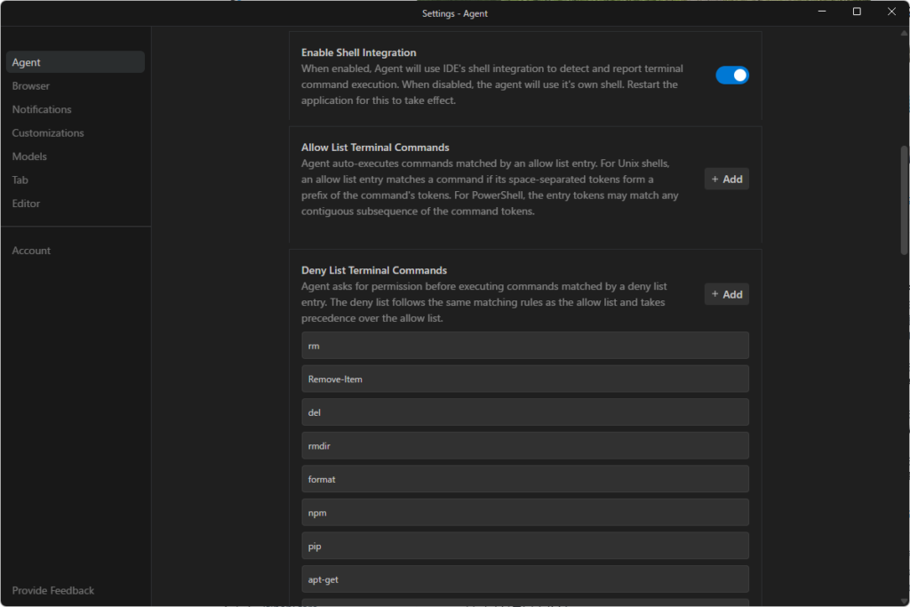Open Tab settings in the sidebar
Viewport: 910px width, 607px height.
pos(20,180)
